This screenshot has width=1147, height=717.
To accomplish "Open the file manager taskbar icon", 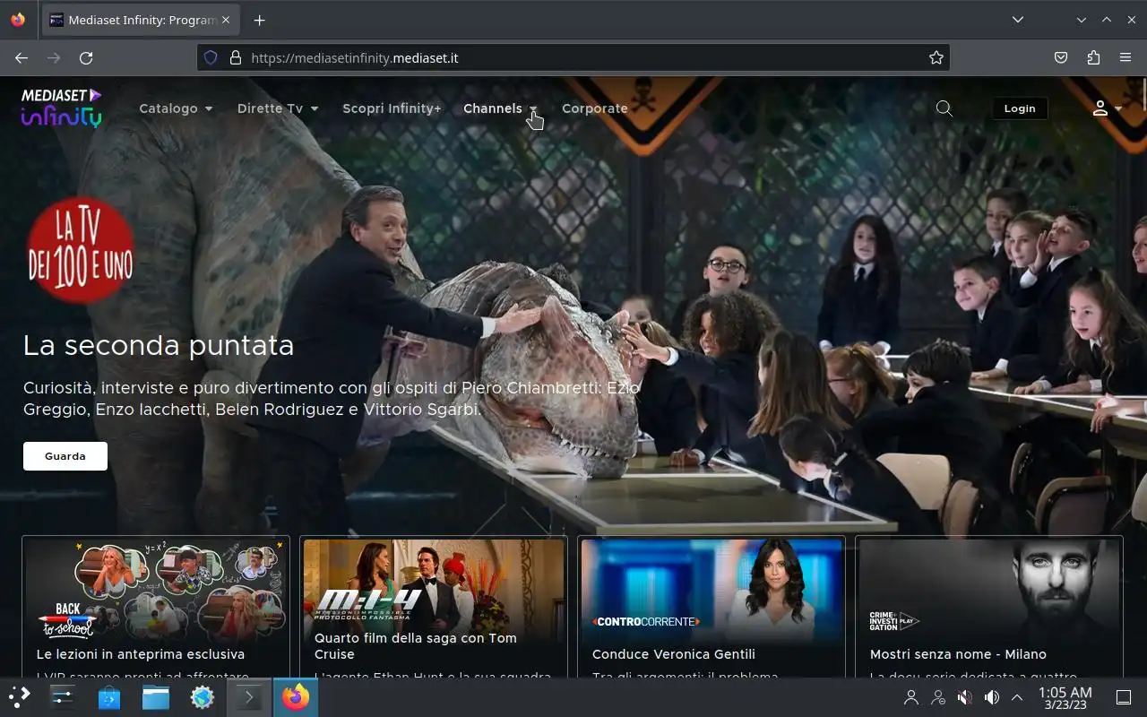I will [x=156, y=696].
